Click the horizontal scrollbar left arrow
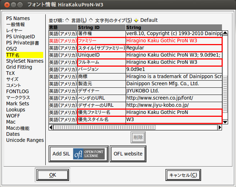Image resolution: width=236 pixels, height=187 pixels. (51, 128)
